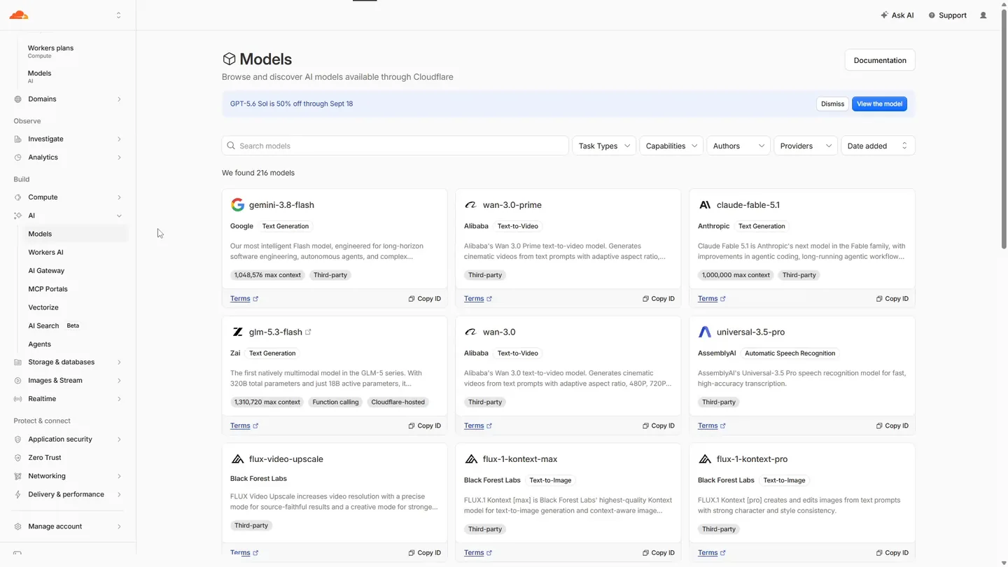This screenshot has height=567, width=1008.
Task: Open Terms link on gemini-3.8-flash card
Action: pyautogui.click(x=244, y=299)
